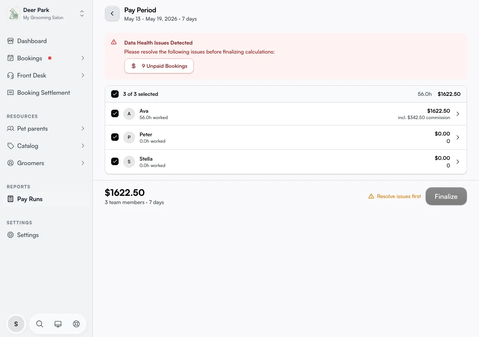The width and height of the screenshot is (479, 337).
Task: Expand Ava's pay details chevron
Action: click(458, 114)
